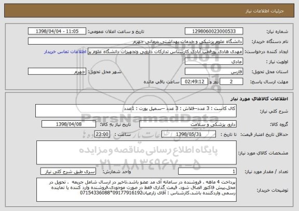Screen dimensions: 299x211
Task: Click the price validity date field 1398/05/31
Action: tap(188, 134)
